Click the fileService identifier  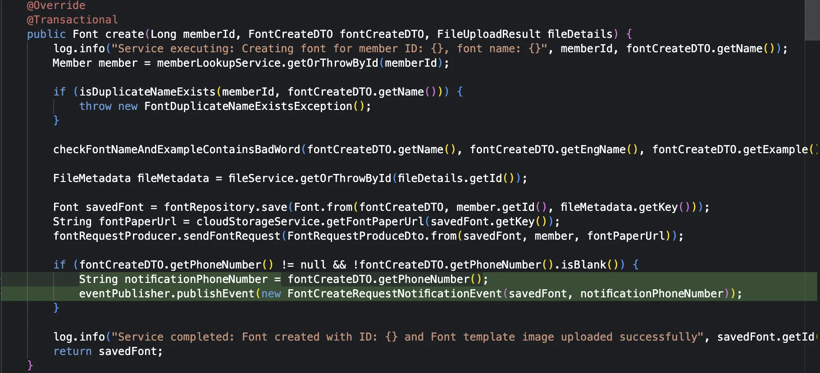(261, 178)
